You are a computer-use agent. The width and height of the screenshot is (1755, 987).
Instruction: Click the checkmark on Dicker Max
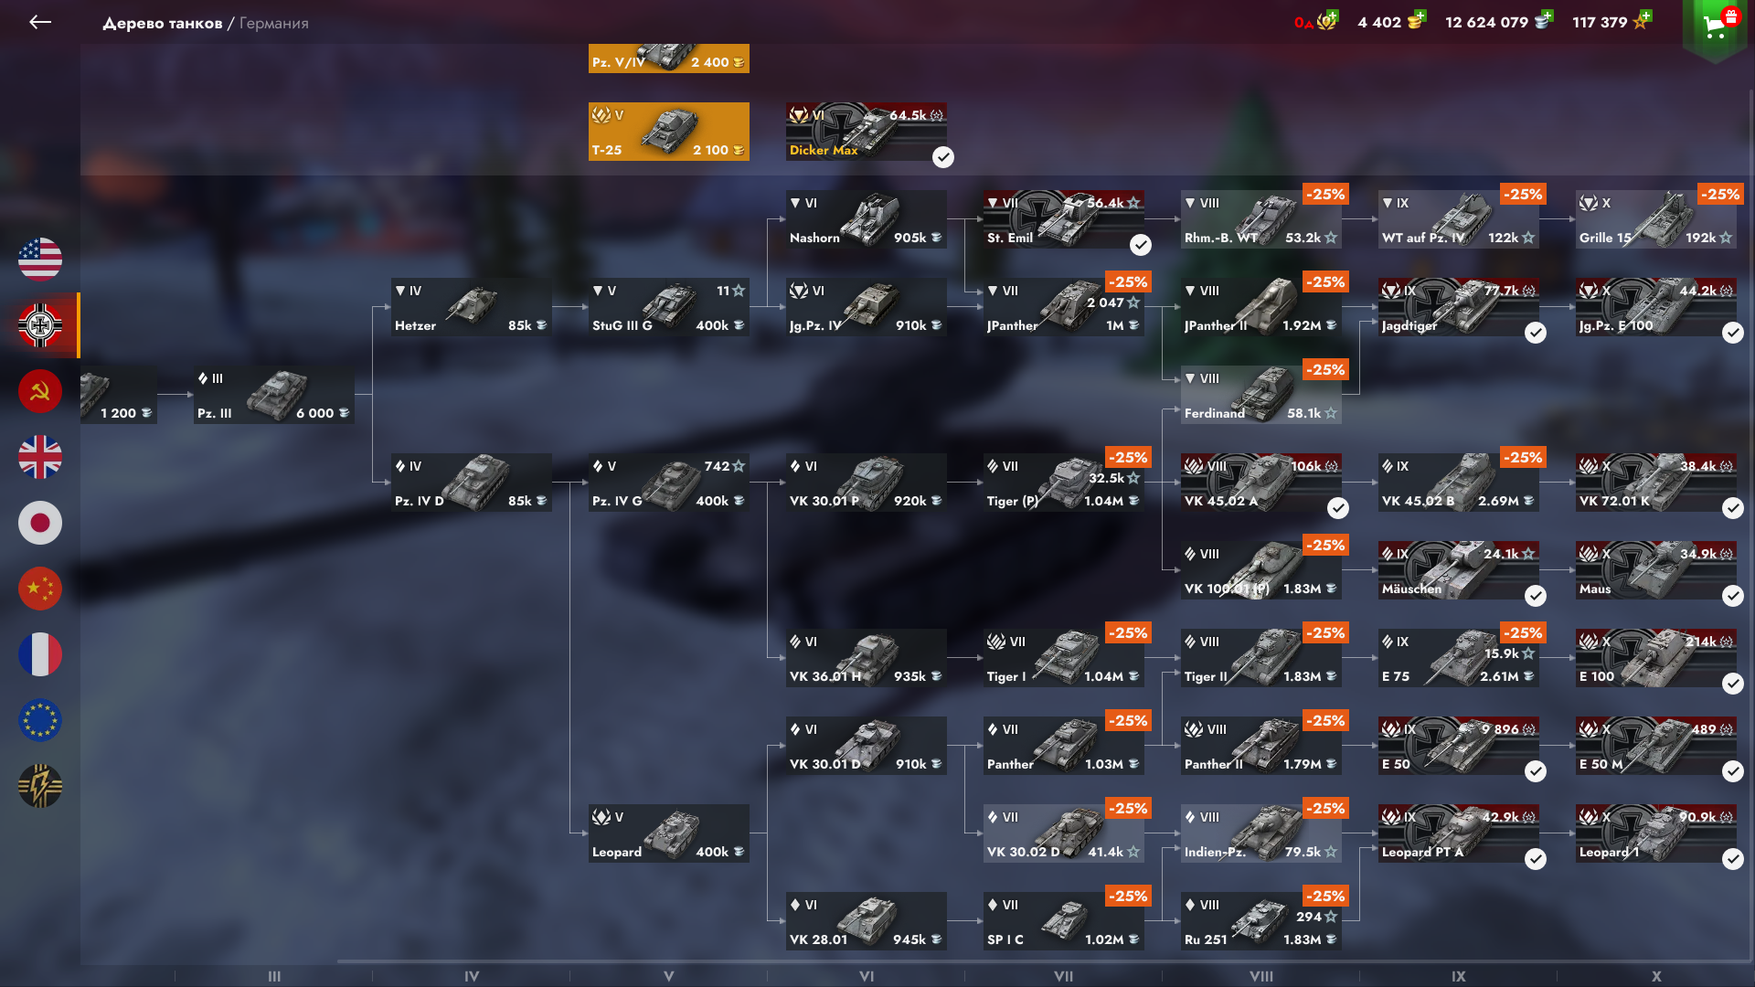(x=943, y=157)
